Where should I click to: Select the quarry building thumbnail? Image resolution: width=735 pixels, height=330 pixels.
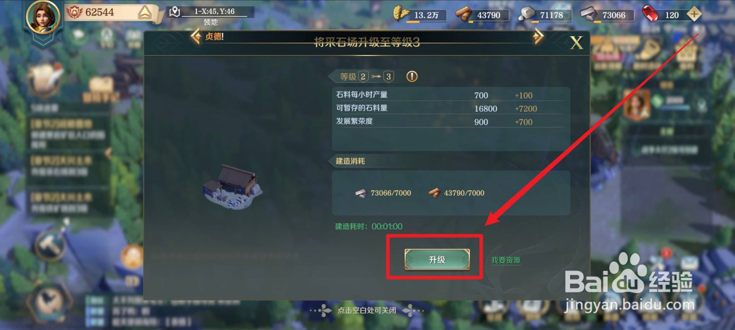pyautogui.click(x=232, y=186)
